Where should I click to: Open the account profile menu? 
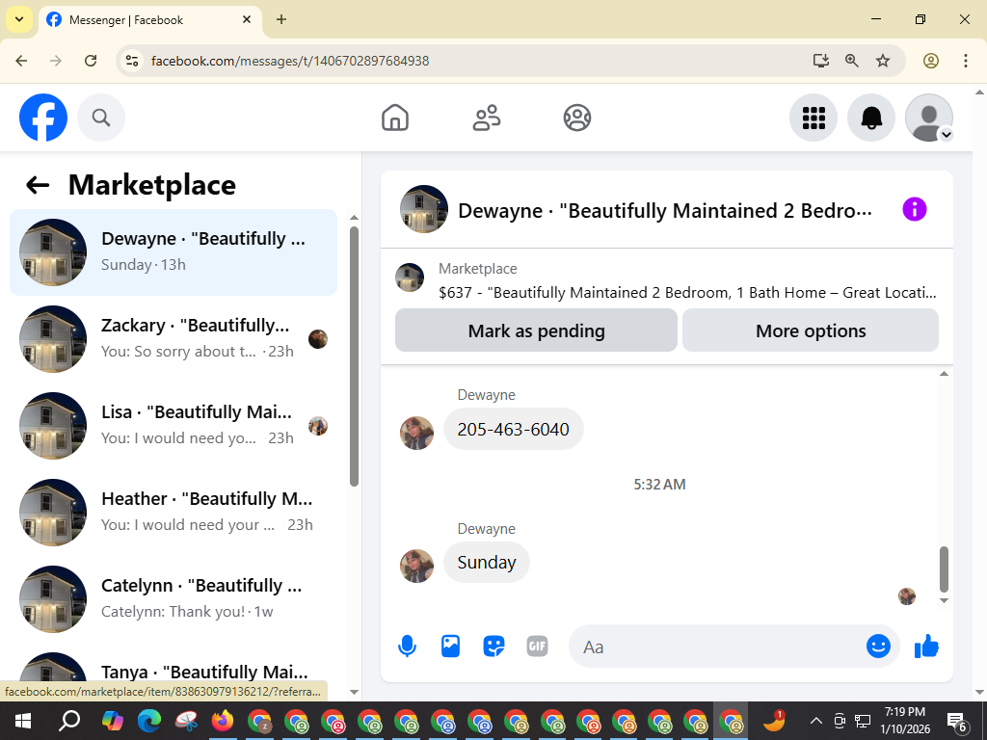[929, 118]
